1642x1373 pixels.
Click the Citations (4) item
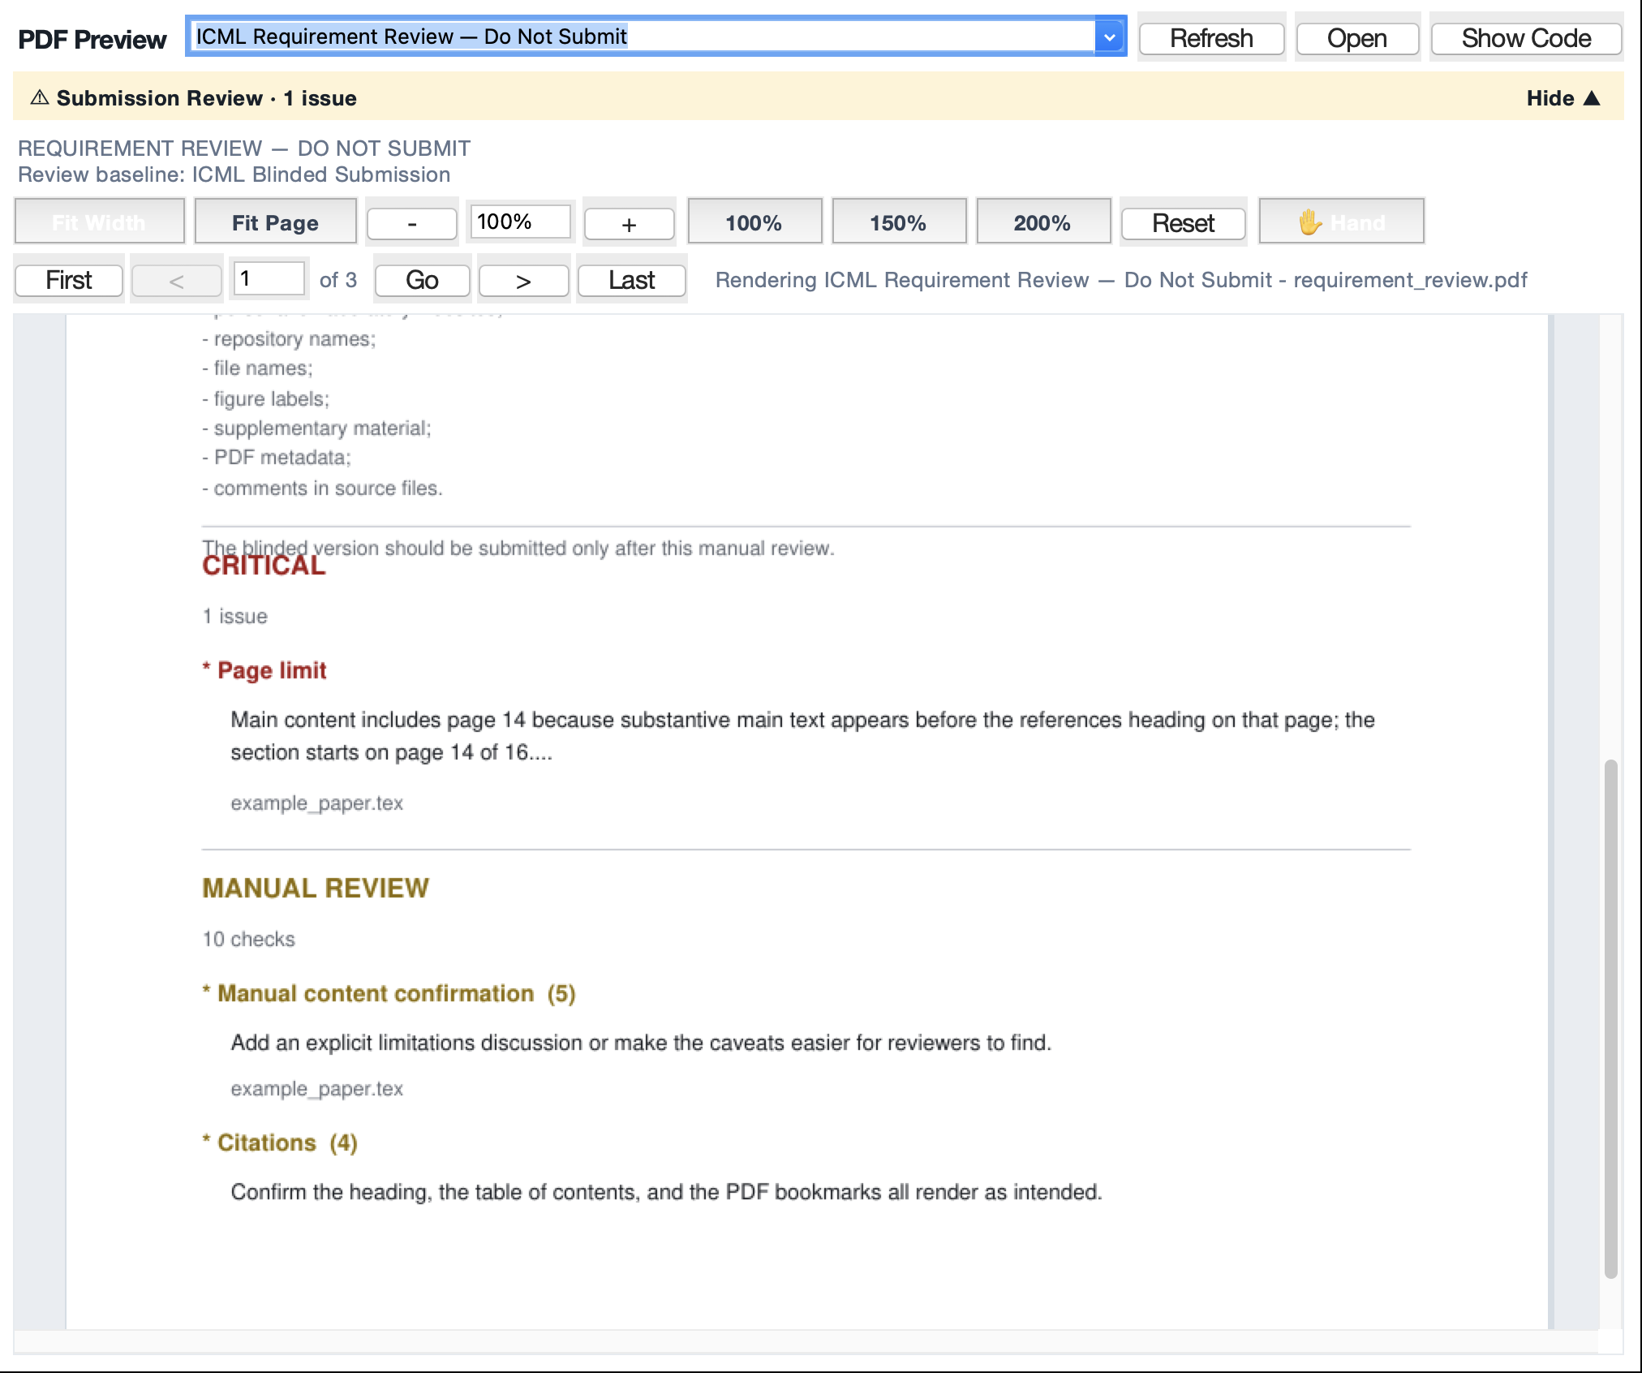tap(280, 1143)
